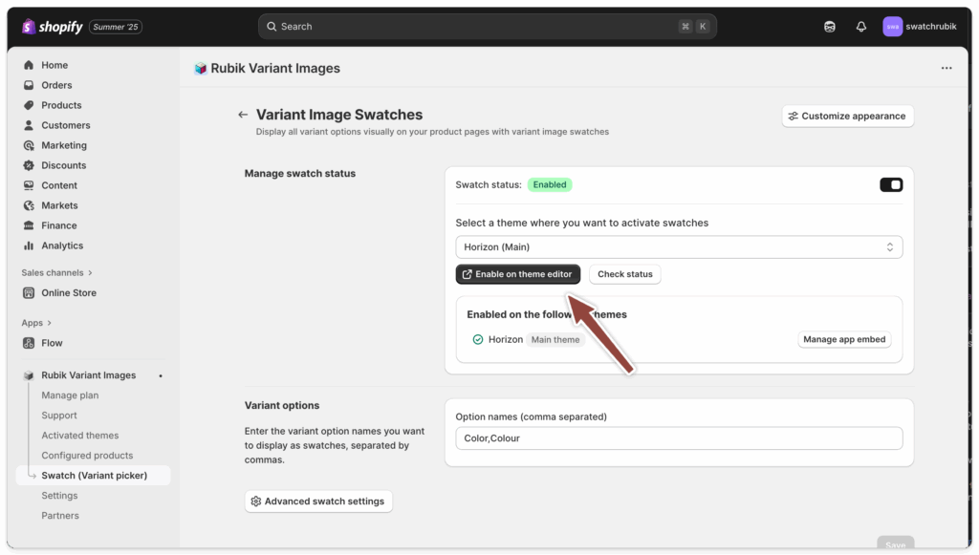This screenshot has height=555, width=979.
Task: Click the Orders inbox icon
Action: point(29,85)
